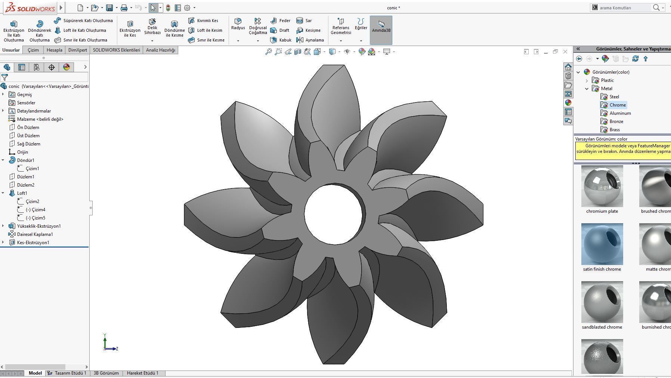Click Doğrusal Çoğaltma pattern tool

(258, 27)
